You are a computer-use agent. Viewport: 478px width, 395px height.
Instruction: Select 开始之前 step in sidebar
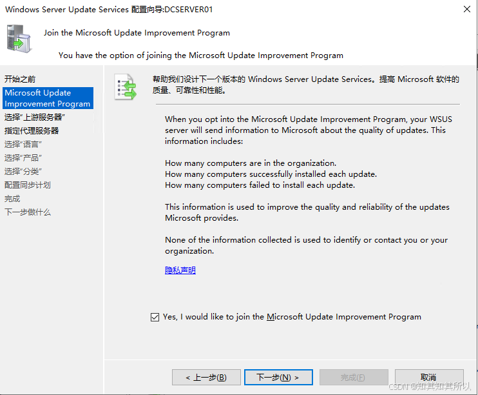tap(20, 79)
